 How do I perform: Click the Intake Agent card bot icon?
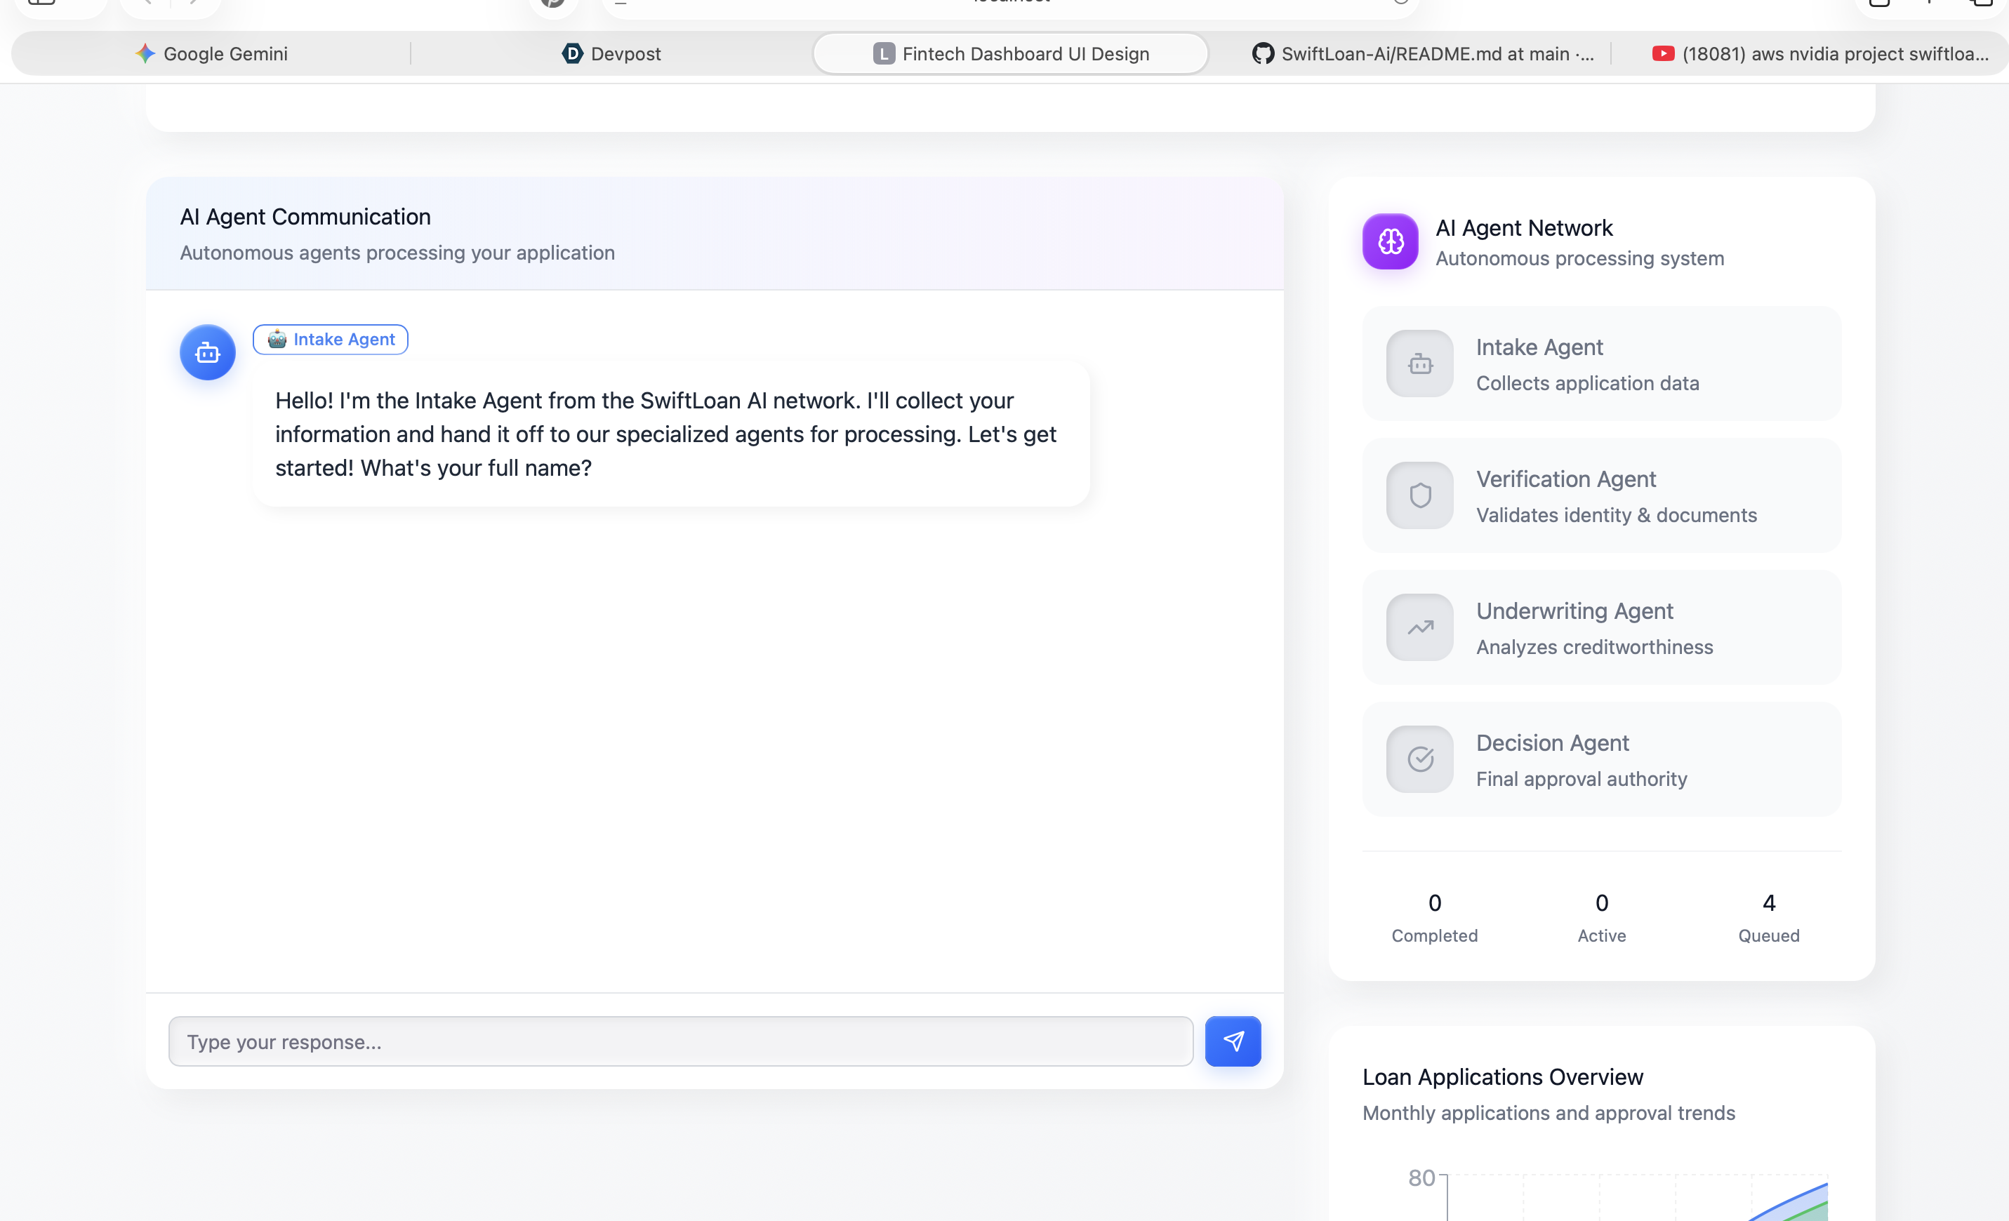[1419, 363]
